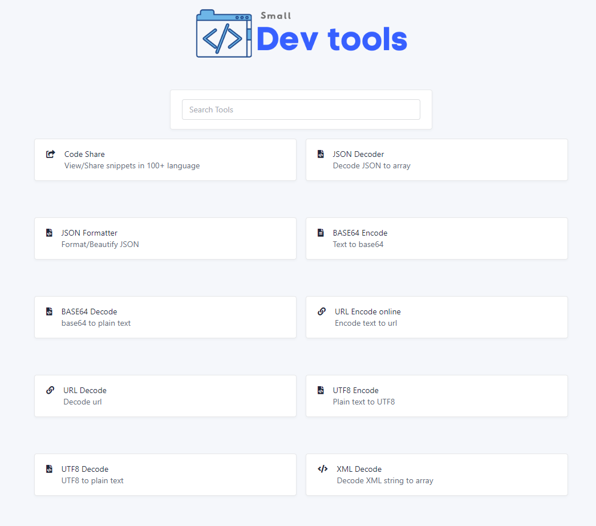Screen dimensions: 596x526
Task: Click the file icon next to JSON Decoder
Action: pos(321,154)
